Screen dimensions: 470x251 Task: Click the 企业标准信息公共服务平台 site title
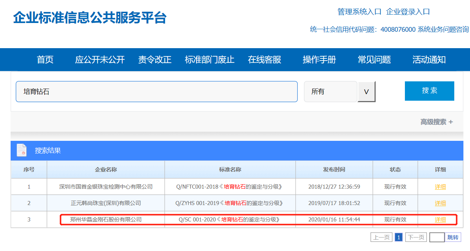(x=90, y=18)
